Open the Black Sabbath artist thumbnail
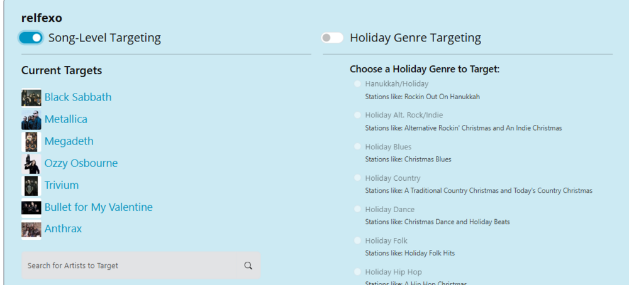The width and height of the screenshot is (629, 285). 31,98
